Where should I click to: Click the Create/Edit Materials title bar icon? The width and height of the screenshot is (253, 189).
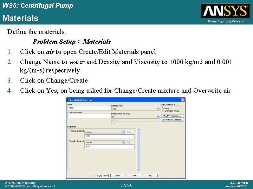click(69, 100)
